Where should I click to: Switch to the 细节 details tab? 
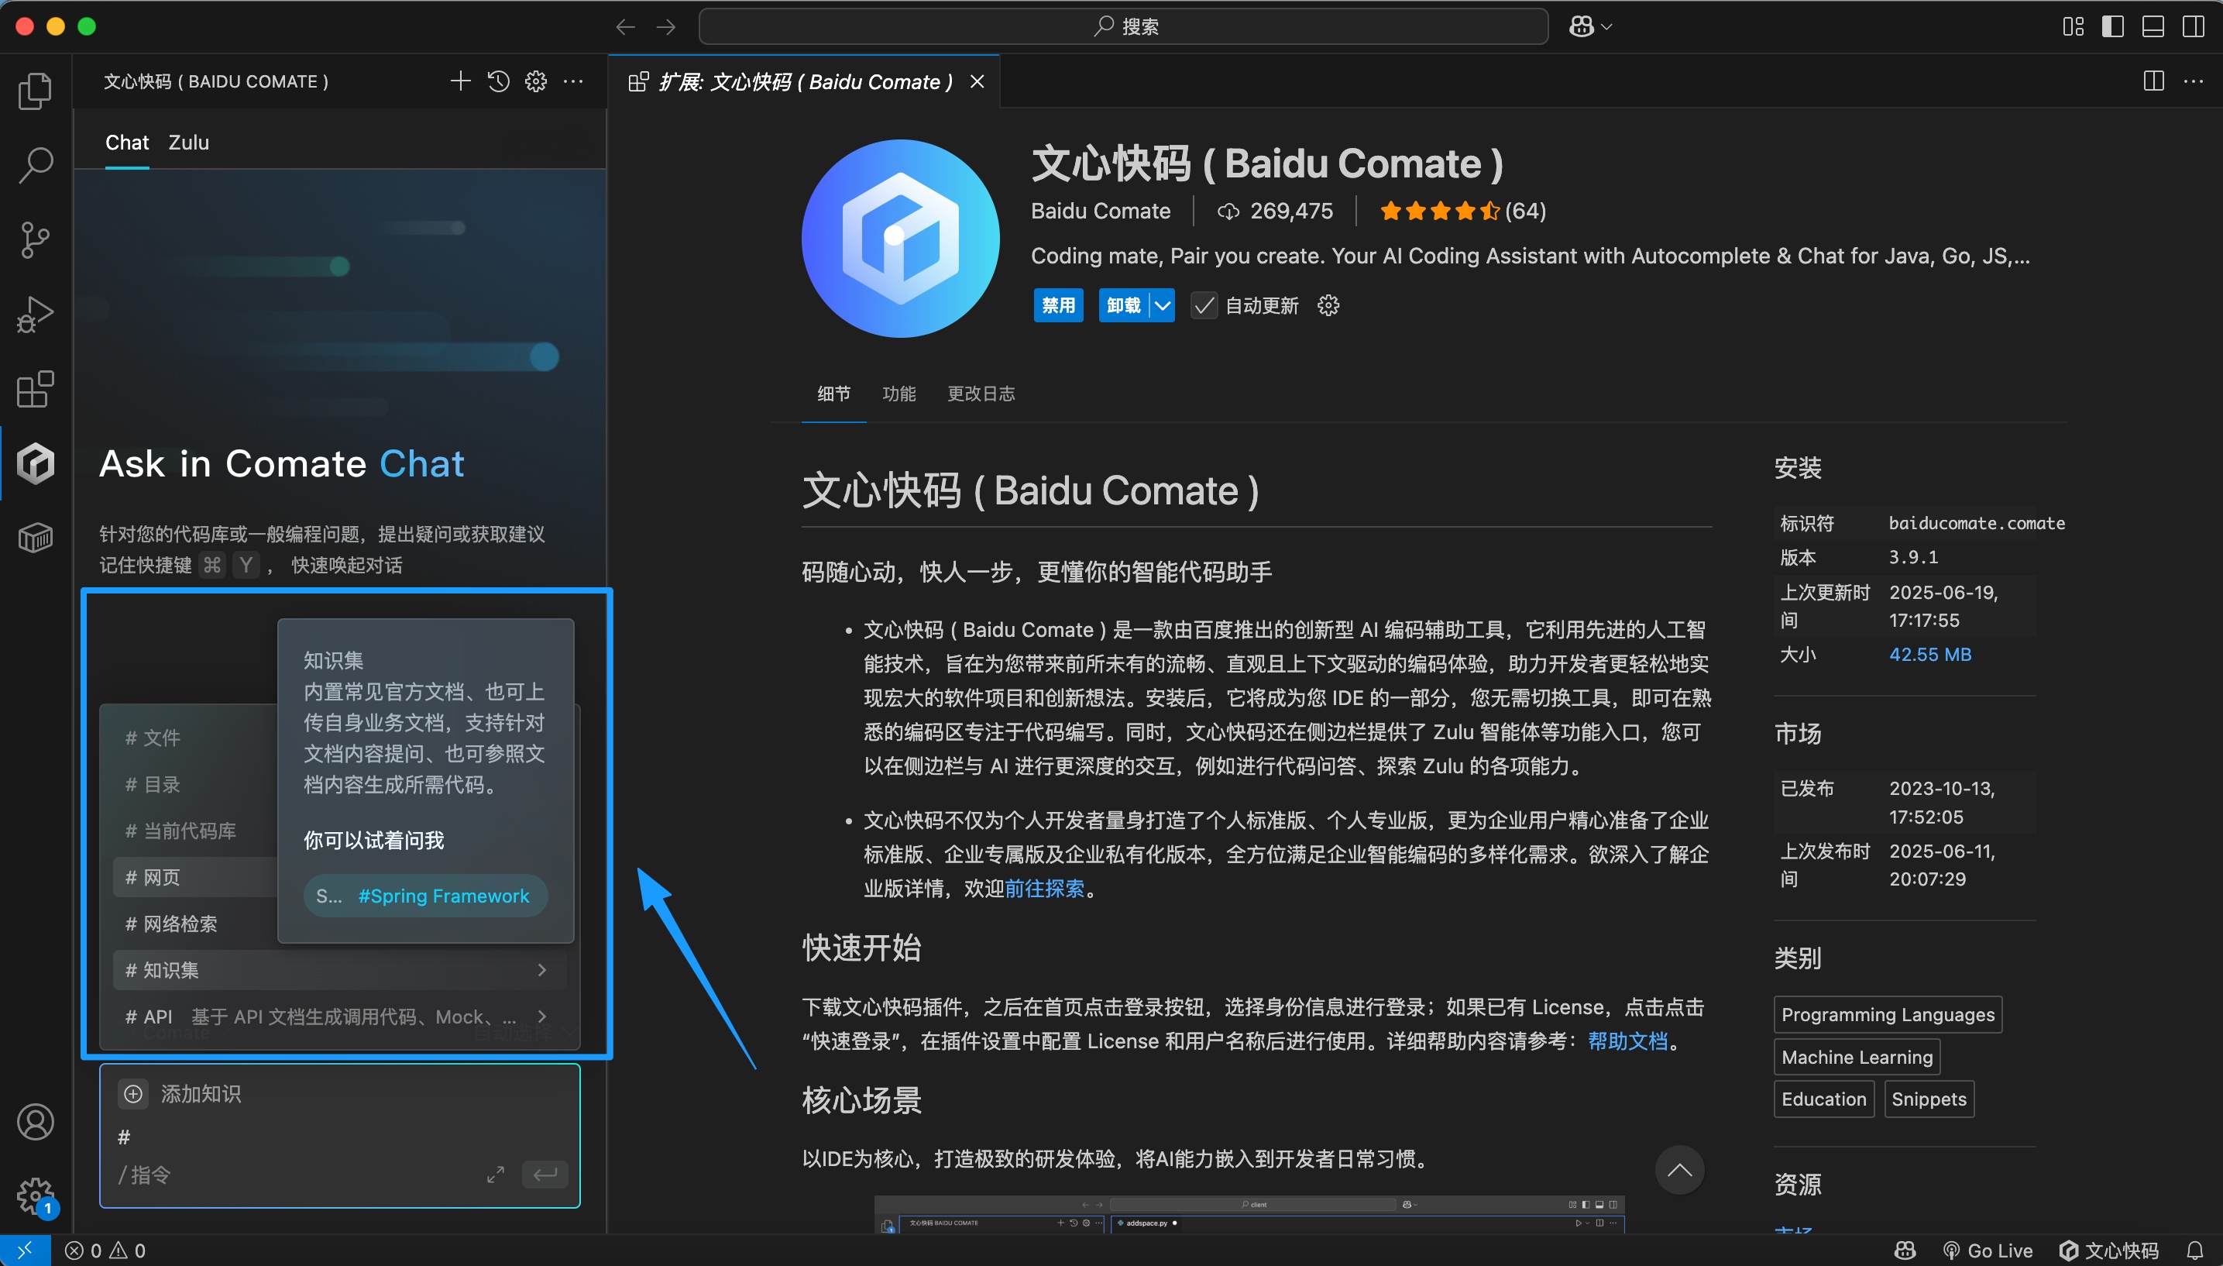click(833, 394)
